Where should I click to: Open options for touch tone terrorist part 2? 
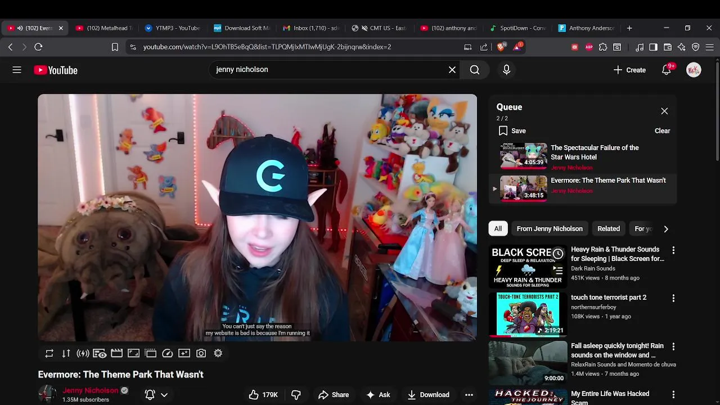coord(673,298)
